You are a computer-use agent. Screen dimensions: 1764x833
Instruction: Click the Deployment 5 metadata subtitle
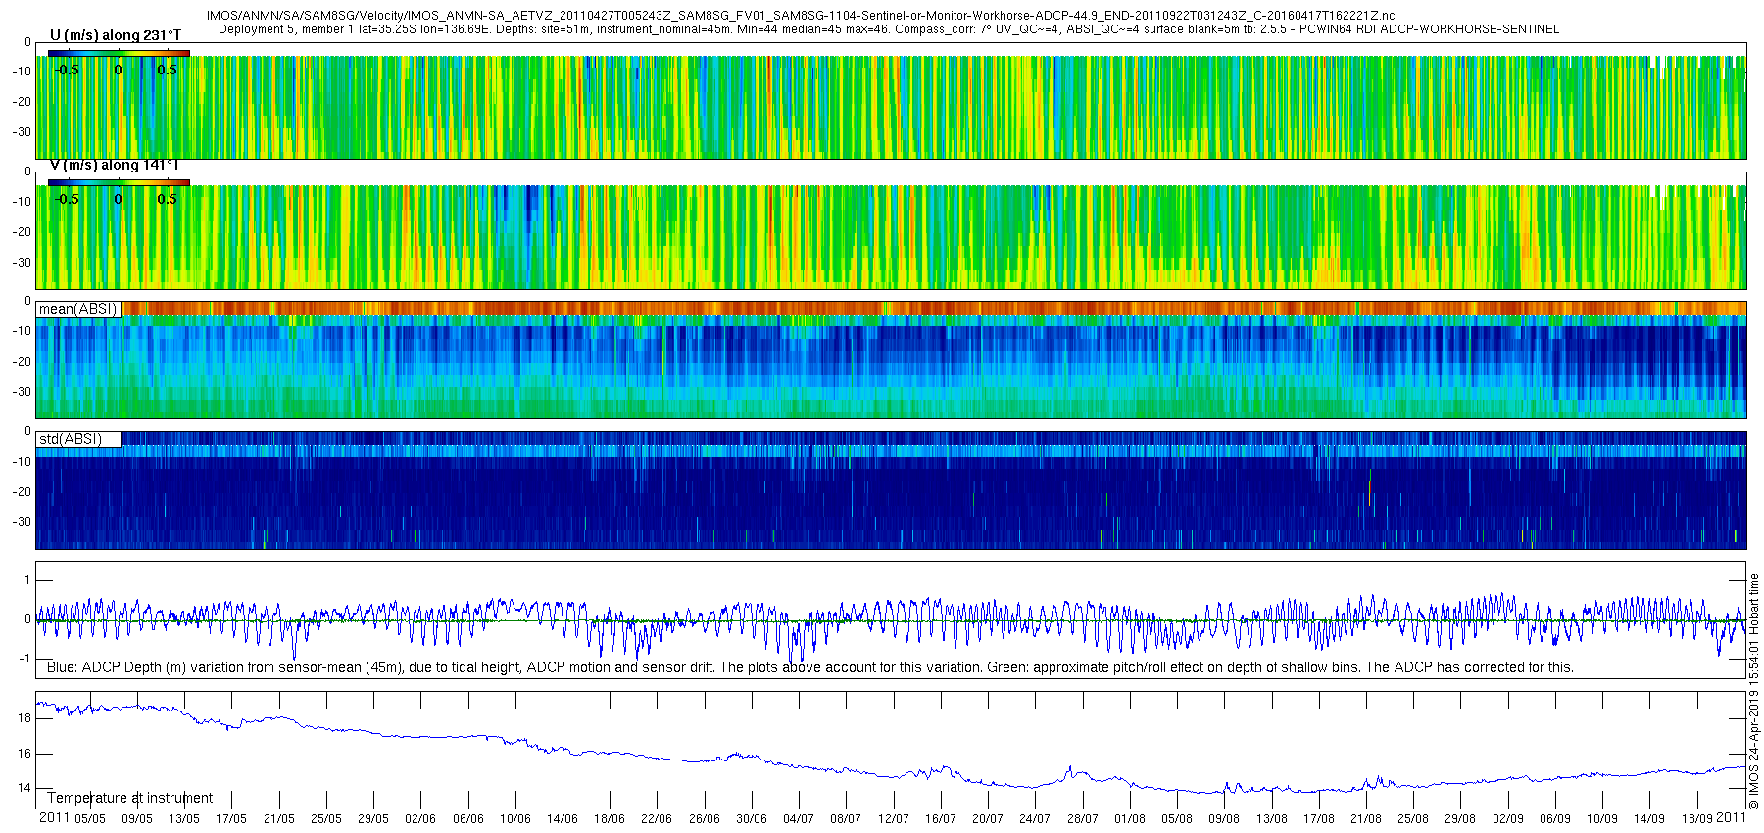tap(888, 29)
